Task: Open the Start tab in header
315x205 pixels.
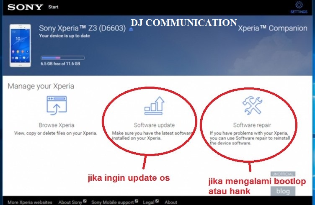Action: (53, 7)
